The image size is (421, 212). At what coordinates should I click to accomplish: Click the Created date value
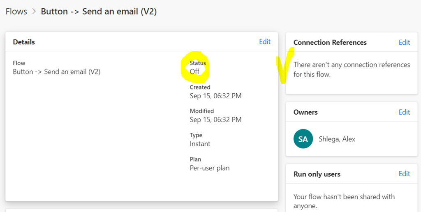215,96
